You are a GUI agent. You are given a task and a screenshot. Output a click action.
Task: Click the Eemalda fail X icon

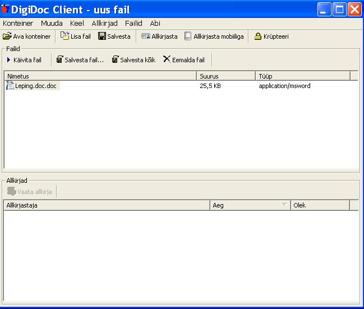167,59
